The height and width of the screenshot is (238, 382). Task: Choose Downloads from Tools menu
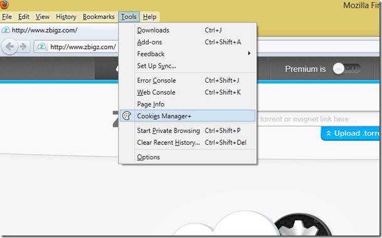click(188, 30)
